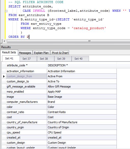Click the IFNULL function in the query
Screen dimensions: 130x149
click(39, 11)
